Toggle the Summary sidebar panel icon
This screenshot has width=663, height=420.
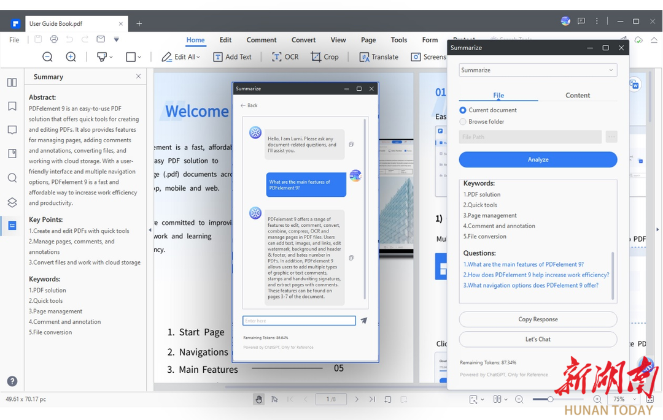[12, 226]
